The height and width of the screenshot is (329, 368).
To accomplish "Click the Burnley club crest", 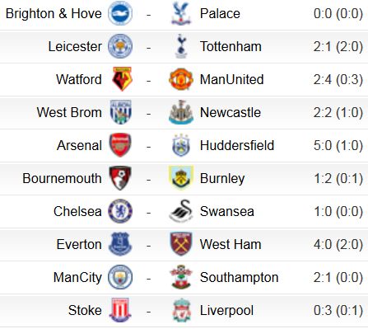I will coord(181,178).
